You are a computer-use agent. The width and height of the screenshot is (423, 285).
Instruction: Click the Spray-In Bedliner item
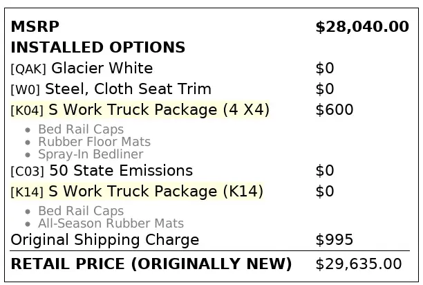[91, 154]
